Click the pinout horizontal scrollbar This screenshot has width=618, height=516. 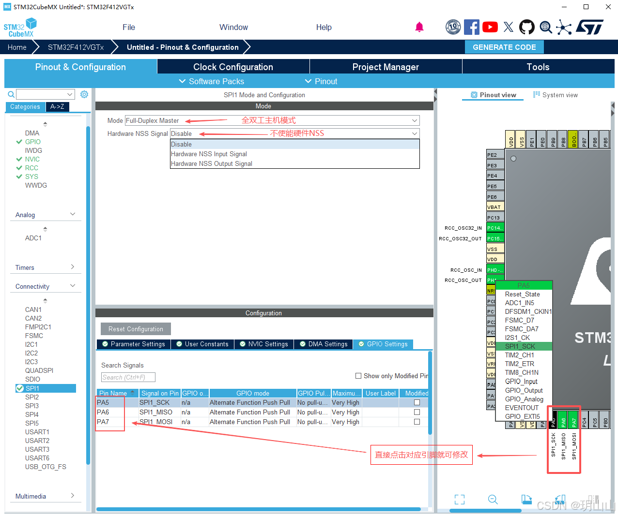pyautogui.click(x=485, y=511)
